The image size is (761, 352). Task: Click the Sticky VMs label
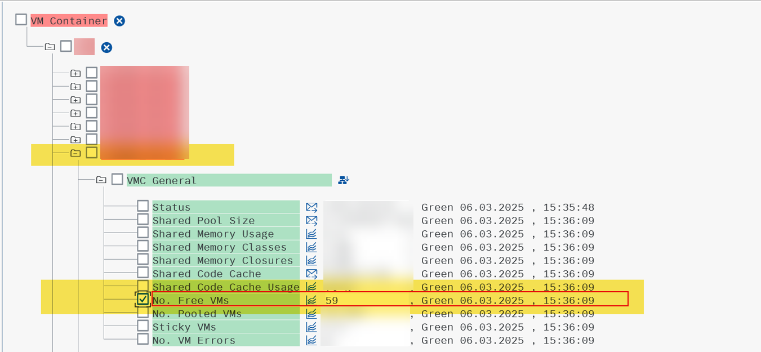184,327
